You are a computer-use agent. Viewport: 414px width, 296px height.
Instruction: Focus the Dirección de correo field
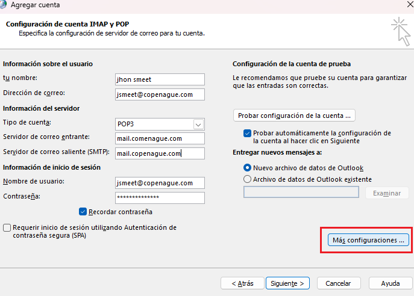(160, 94)
